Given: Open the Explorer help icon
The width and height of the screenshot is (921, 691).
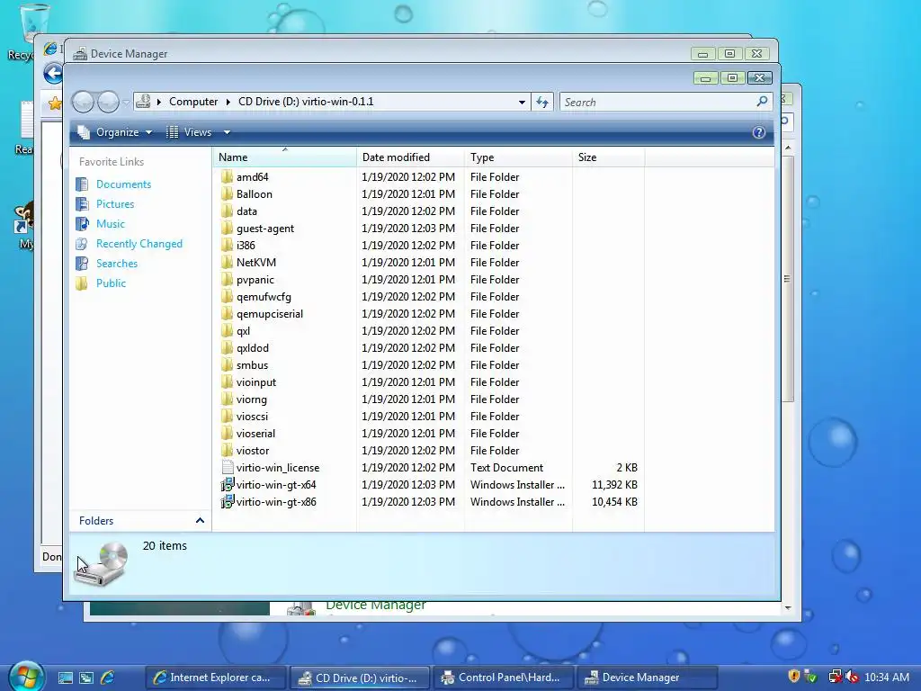Looking at the screenshot, I should point(759,132).
